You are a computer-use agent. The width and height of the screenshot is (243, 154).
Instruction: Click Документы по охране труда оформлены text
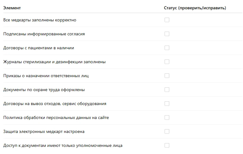(44, 90)
